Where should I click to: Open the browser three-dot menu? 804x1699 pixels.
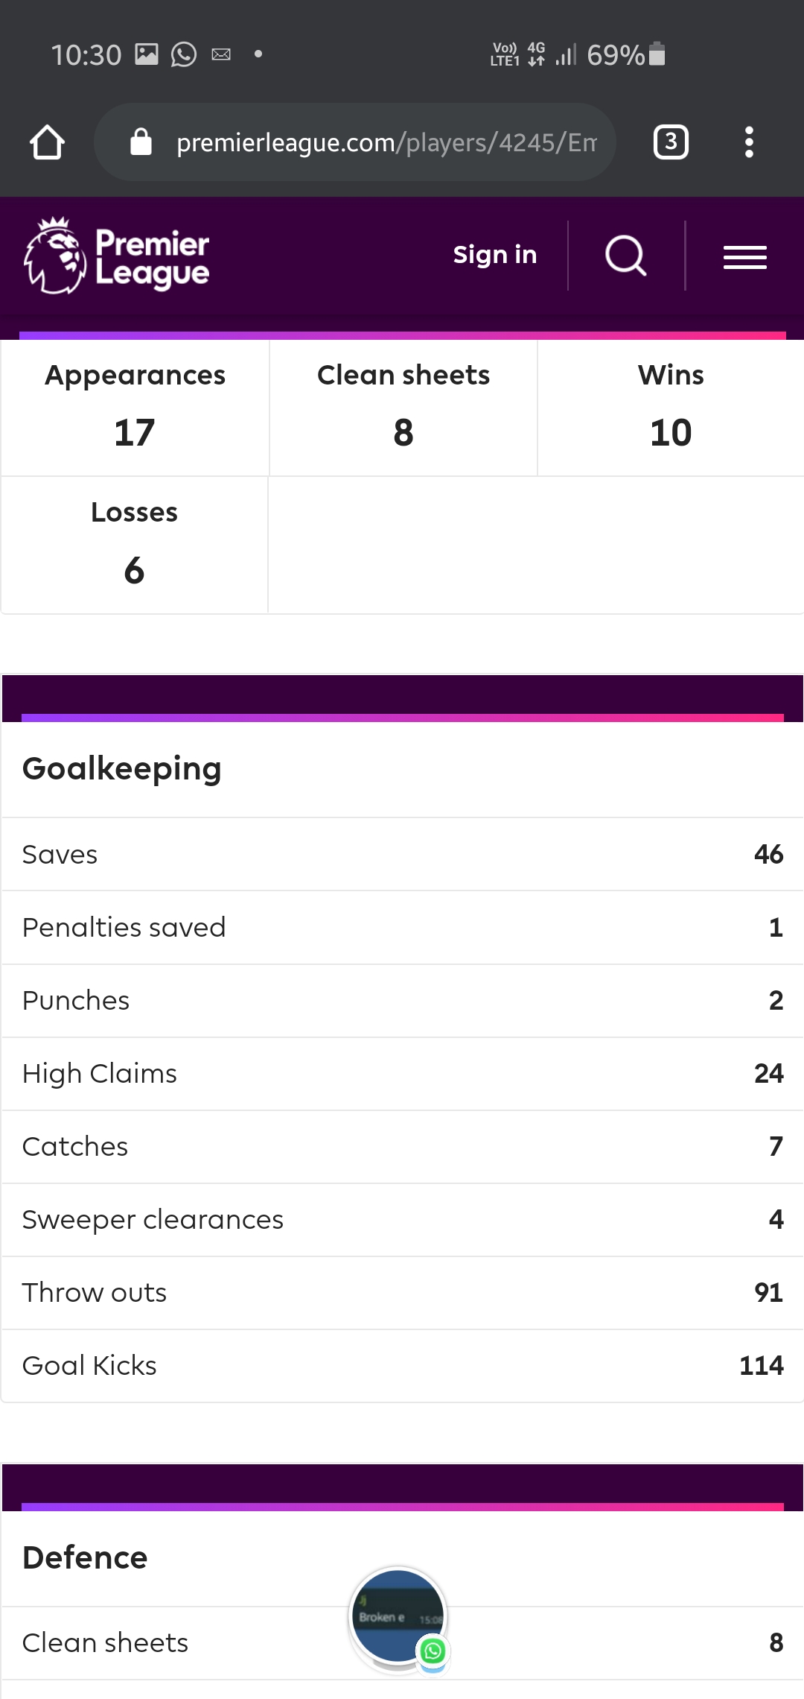coord(749,142)
